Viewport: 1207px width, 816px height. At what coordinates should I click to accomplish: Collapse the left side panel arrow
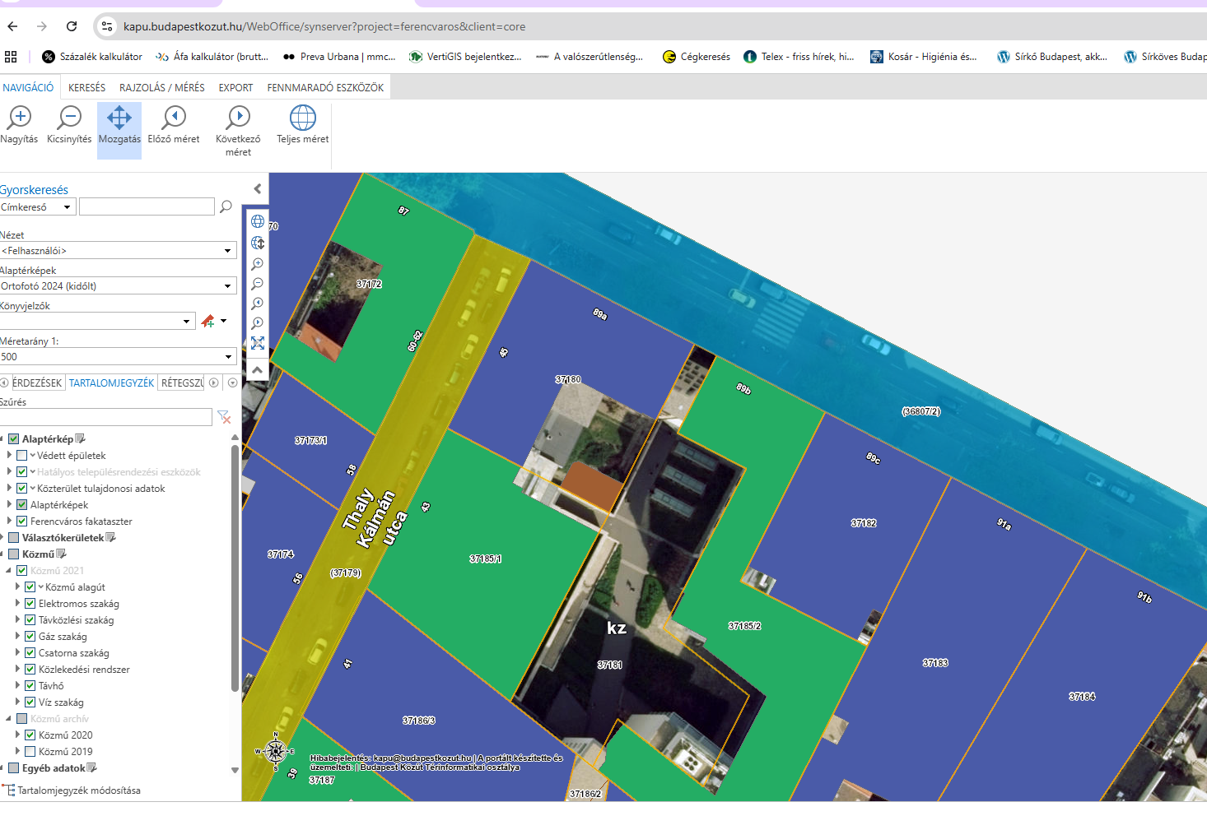pyautogui.click(x=258, y=188)
